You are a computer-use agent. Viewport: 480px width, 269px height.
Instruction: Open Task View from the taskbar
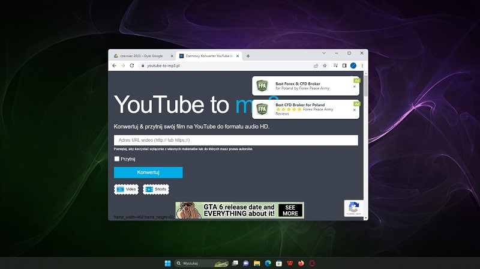click(x=235, y=263)
